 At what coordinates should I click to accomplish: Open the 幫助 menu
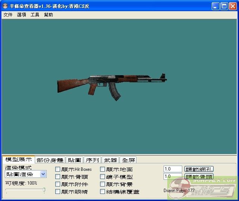(48, 15)
